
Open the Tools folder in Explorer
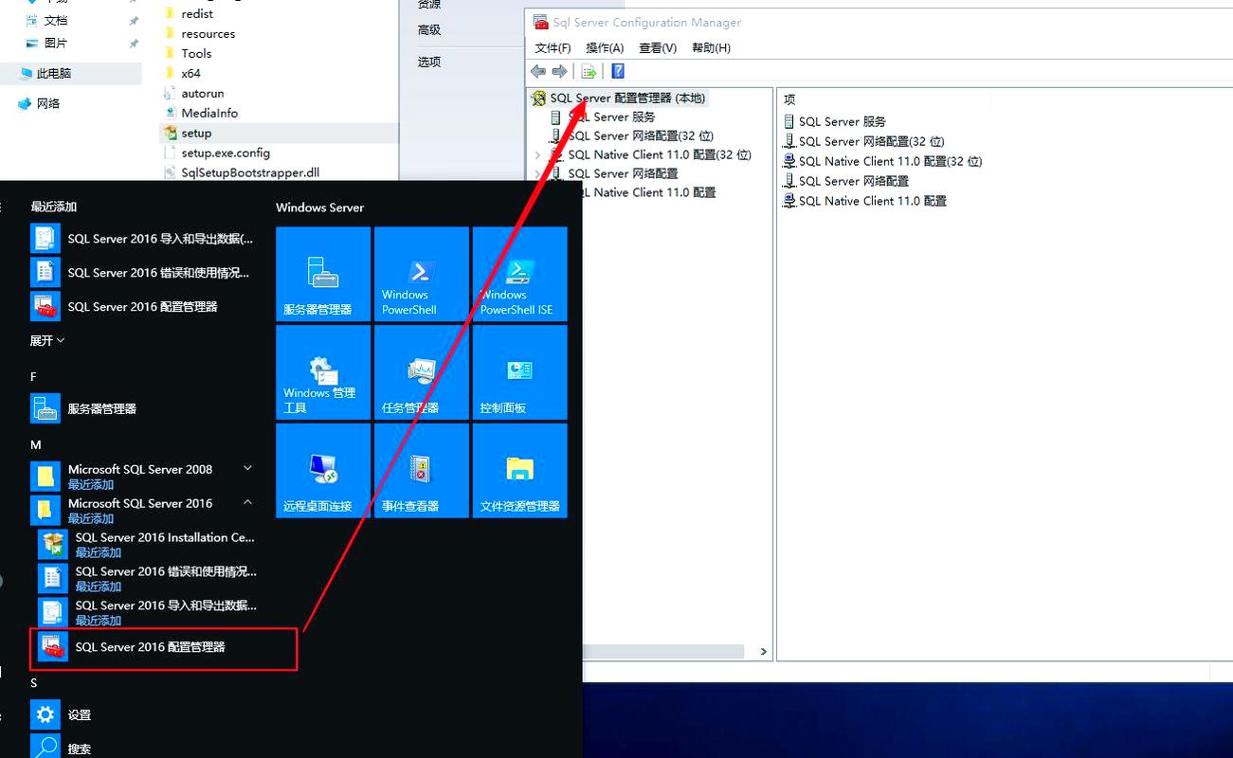click(x=196, y=54)
